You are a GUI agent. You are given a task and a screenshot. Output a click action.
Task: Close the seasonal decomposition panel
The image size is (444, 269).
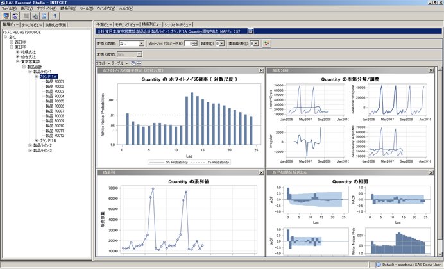431,70
